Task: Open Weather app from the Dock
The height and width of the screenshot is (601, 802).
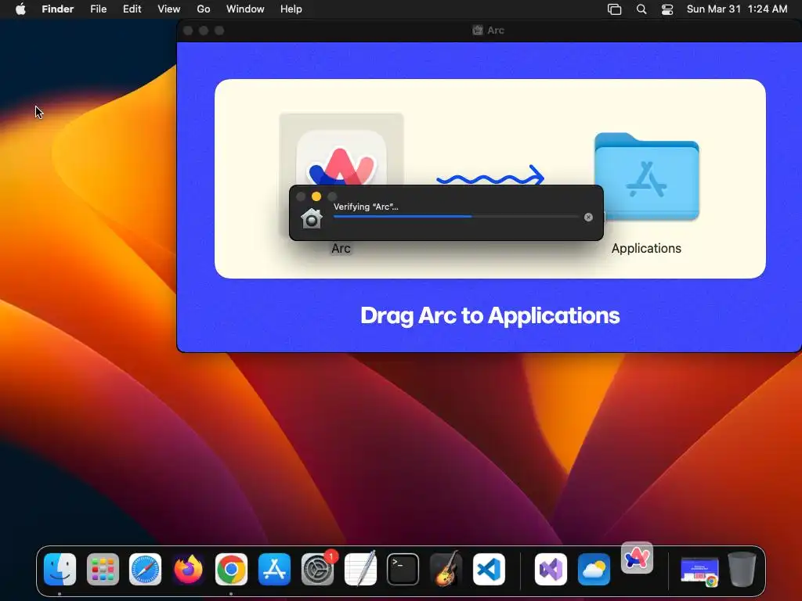Action: pos(594,570)
